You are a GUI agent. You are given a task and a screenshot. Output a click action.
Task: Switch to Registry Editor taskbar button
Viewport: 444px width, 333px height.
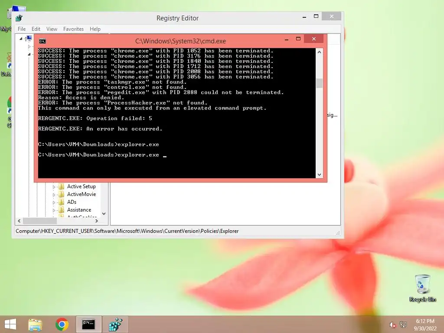(115, 324)
